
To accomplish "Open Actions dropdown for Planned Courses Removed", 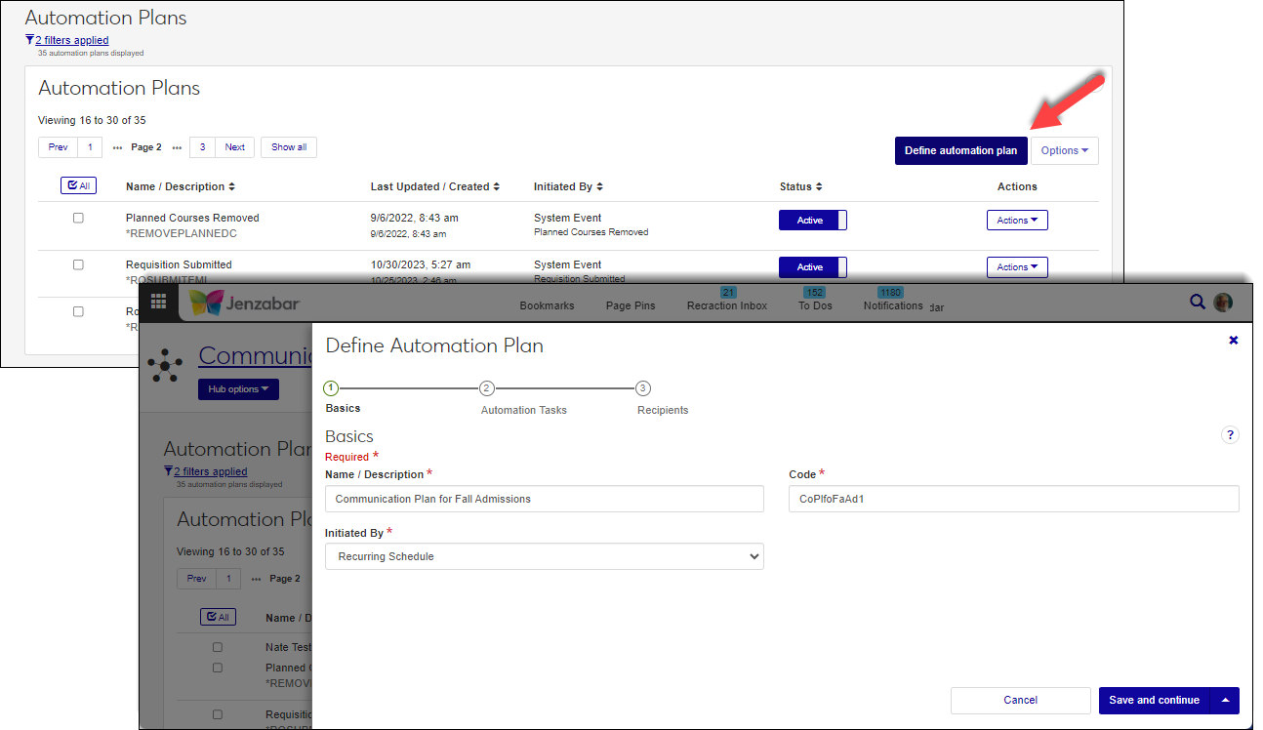I will (1017, 221).
